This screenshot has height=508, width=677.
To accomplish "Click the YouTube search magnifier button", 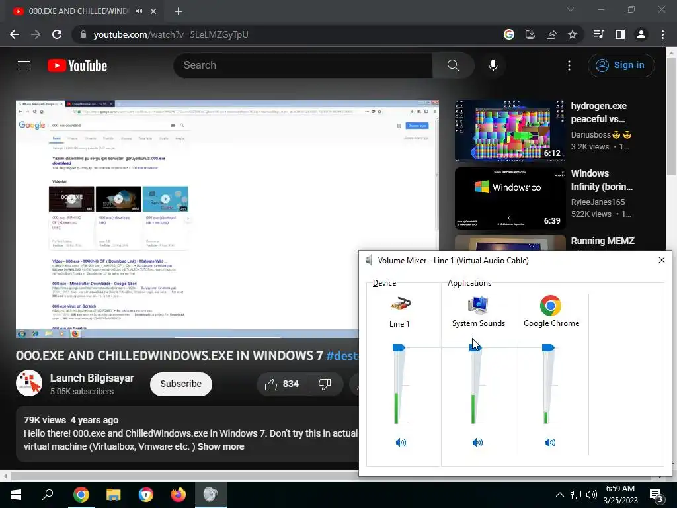I will coord(453,65).
